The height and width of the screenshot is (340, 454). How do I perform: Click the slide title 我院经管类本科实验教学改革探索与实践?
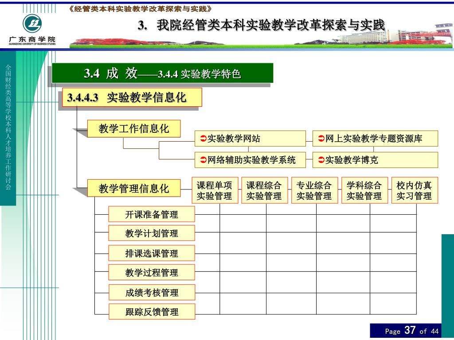(262, 25)
